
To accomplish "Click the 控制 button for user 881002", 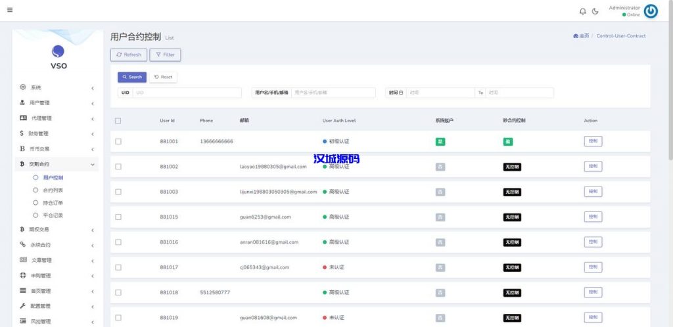I will (x=593, y=166).
